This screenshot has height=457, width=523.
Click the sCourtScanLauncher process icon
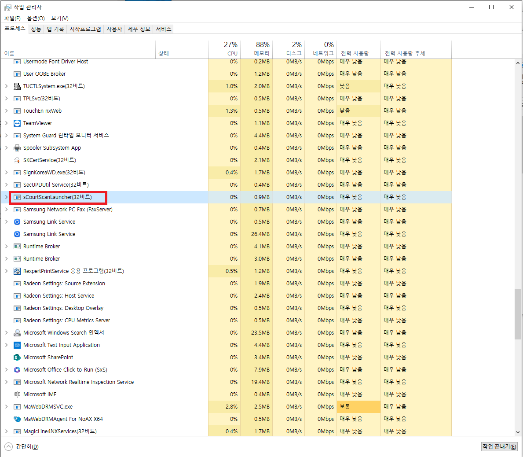[17, 197]
